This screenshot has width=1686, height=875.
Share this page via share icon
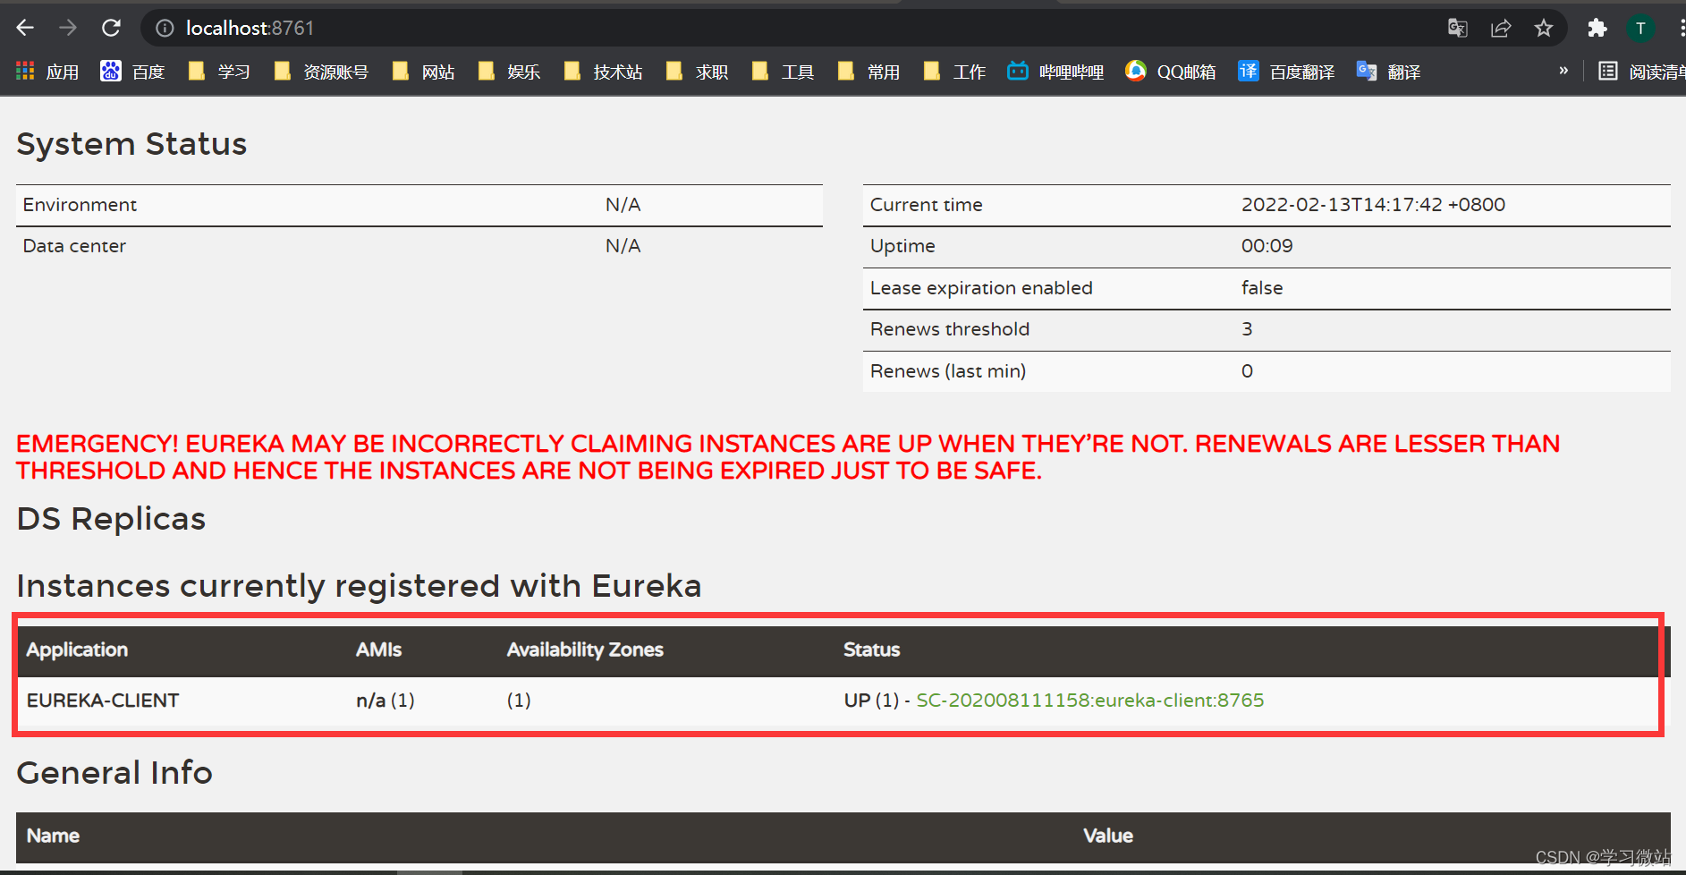tap(1501, 29)
